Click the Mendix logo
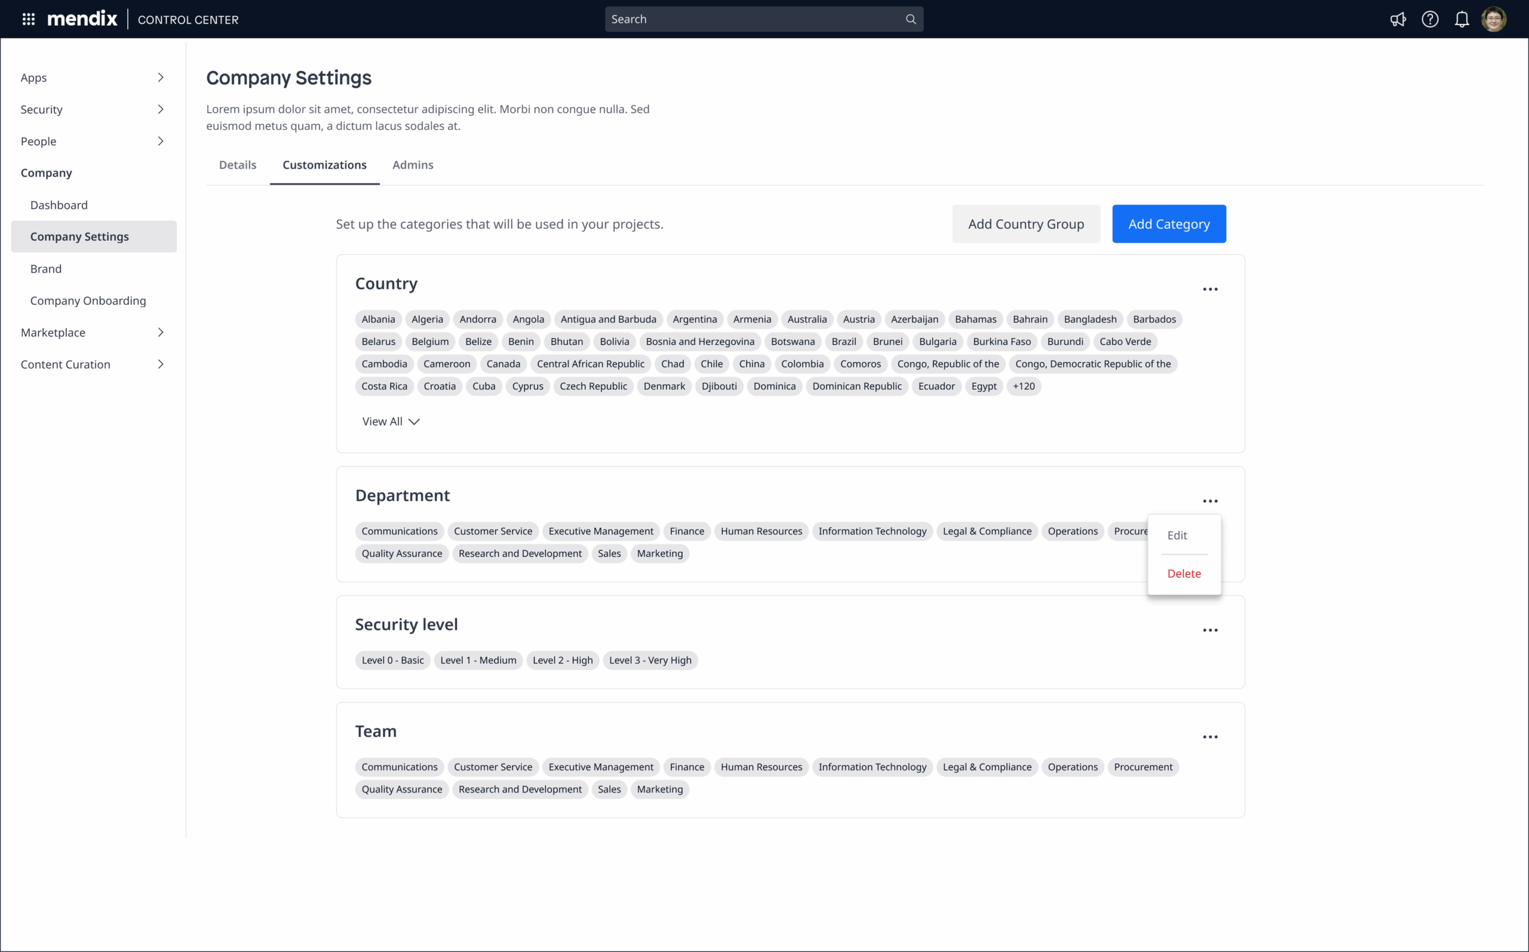1529x952 pixels. 82,19
